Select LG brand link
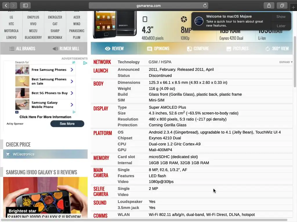297x222 pixels. (11, 17)
